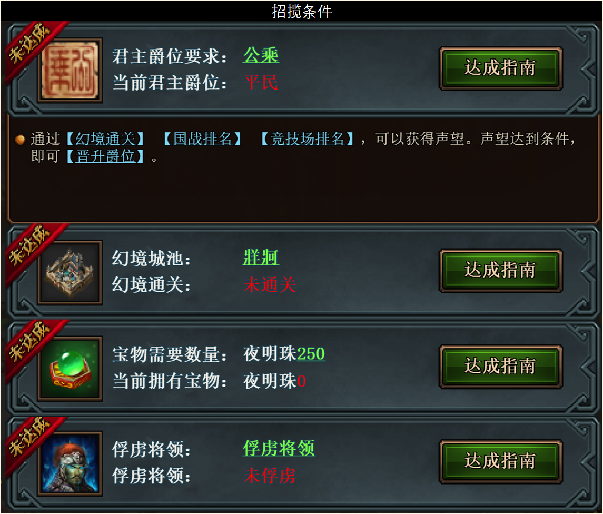Open the 幻境通关 link

pyautogui.click(x=105, y=139)
